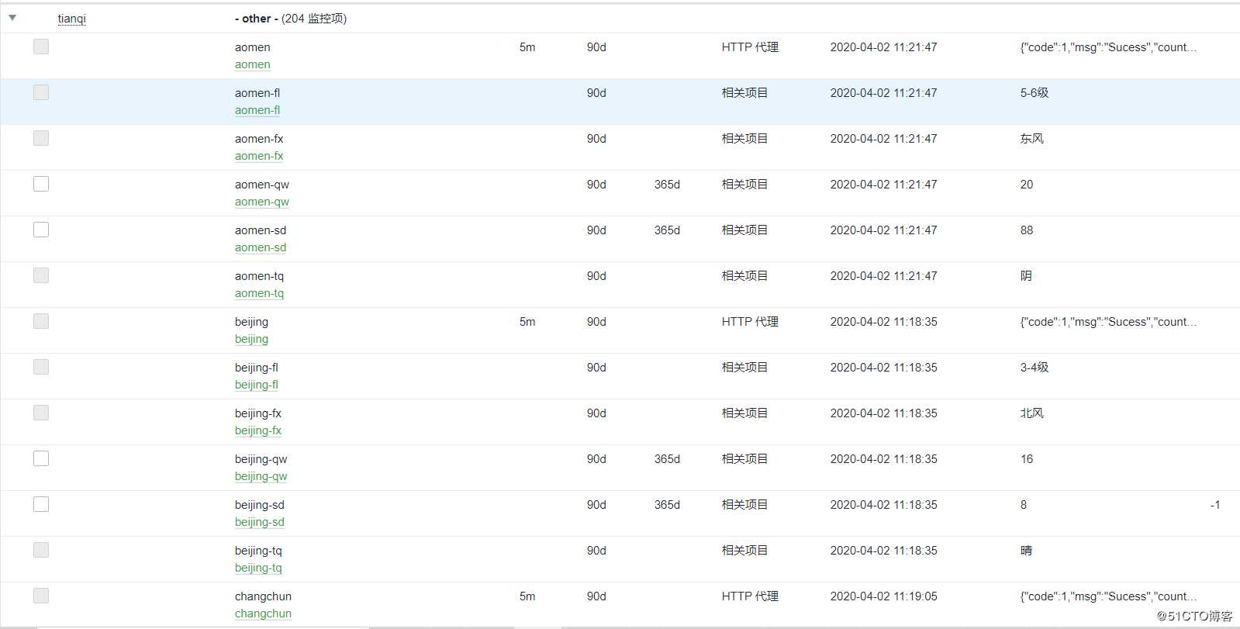Click the black changchun item name
Image resolution: width=1240 pixels, height=629 pixels.
click(263, 596)
